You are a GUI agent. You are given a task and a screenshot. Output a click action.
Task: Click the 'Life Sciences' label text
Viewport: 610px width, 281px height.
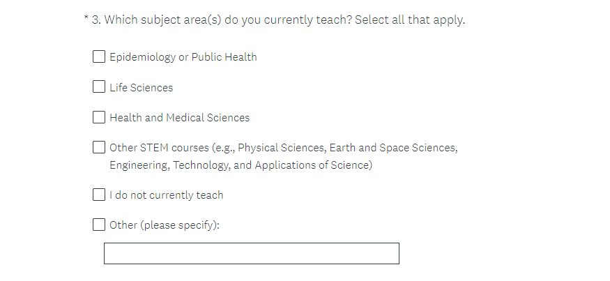coord(141,88)
